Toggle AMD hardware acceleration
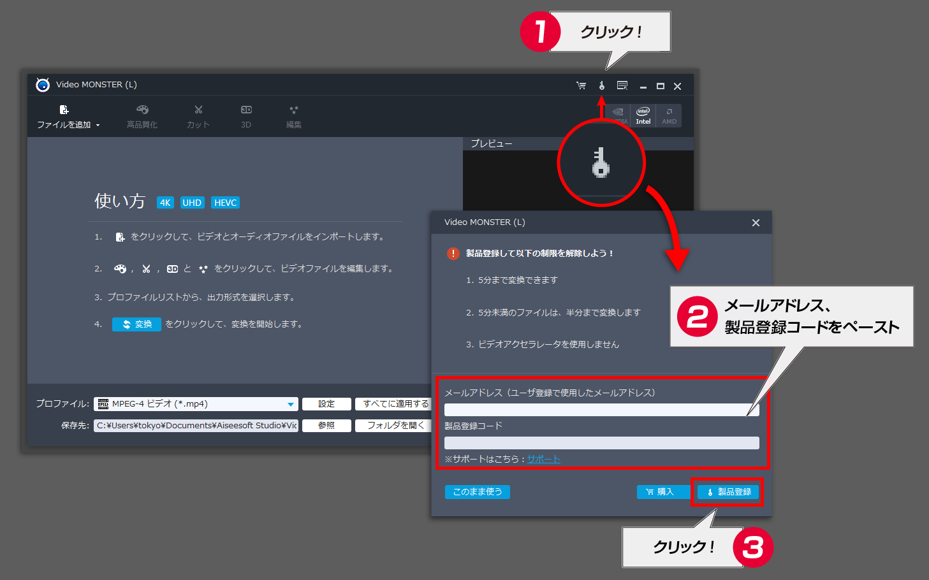The image size is (929, 580). click(669, 115)
